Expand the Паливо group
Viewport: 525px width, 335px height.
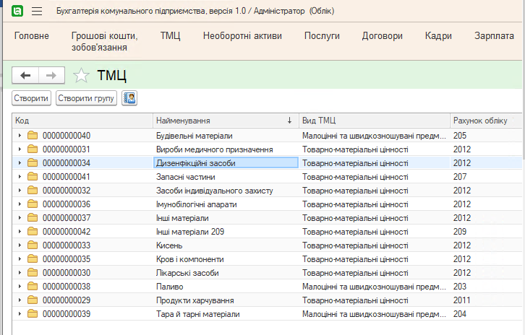(x=20, y=286)
